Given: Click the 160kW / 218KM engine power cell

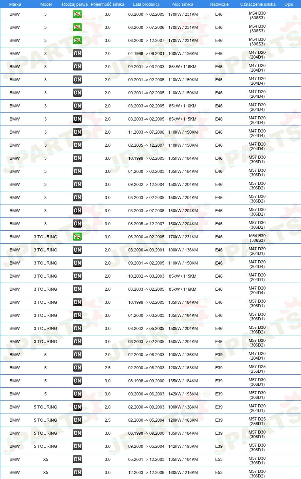Looking at the screenshot, I should (183, 472).
